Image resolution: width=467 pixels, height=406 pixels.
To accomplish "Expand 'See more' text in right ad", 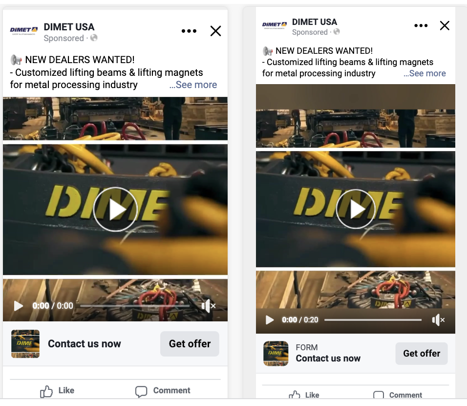I will 425,73.
